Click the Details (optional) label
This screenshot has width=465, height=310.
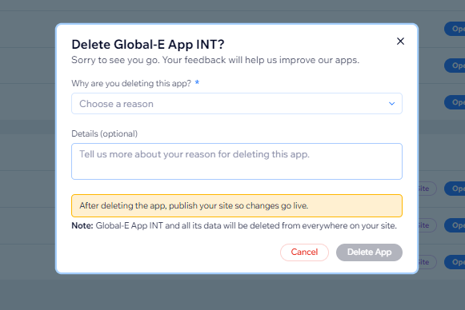[104, 134]
